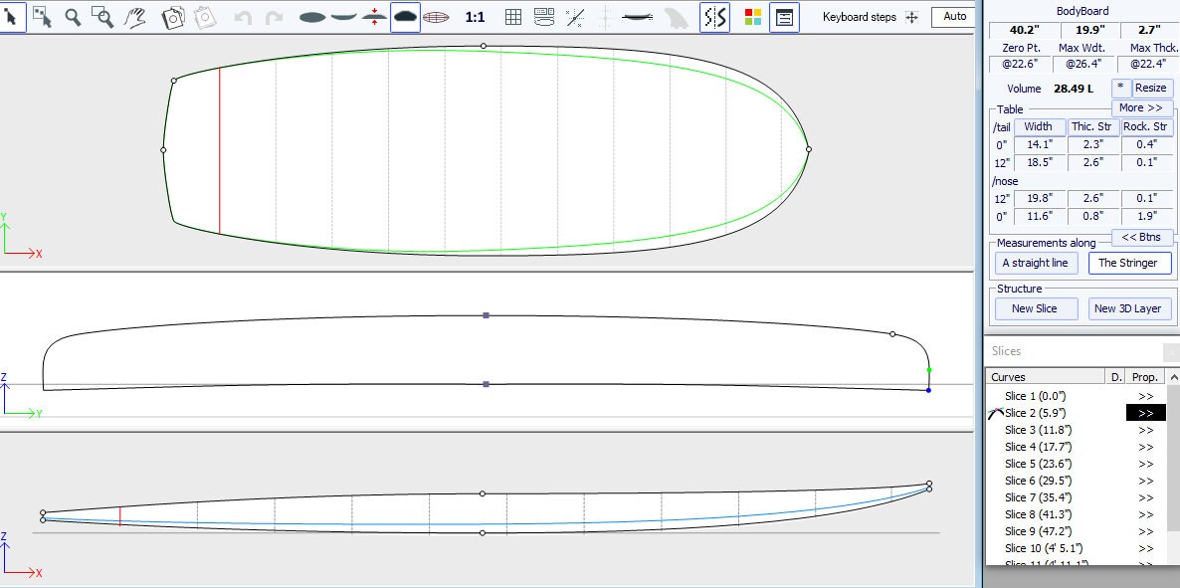Screen dimensions: 1180x588
Task: Open properties >> for Slice 3
Action: (1145, 430)
